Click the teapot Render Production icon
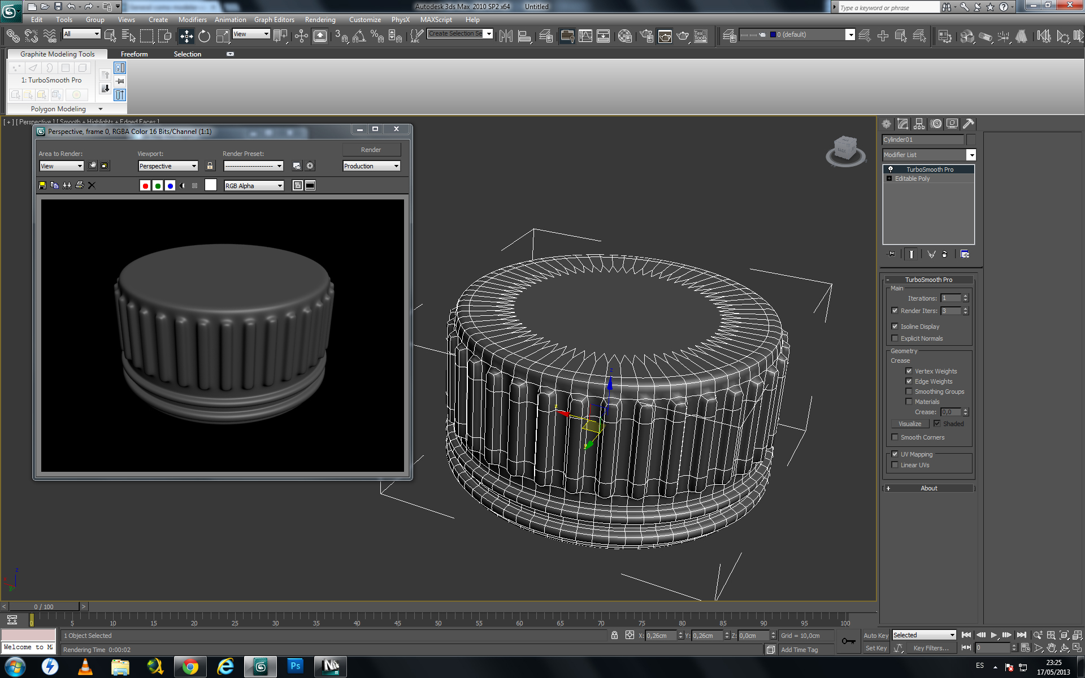The image size is (1085, 678). 683,36
